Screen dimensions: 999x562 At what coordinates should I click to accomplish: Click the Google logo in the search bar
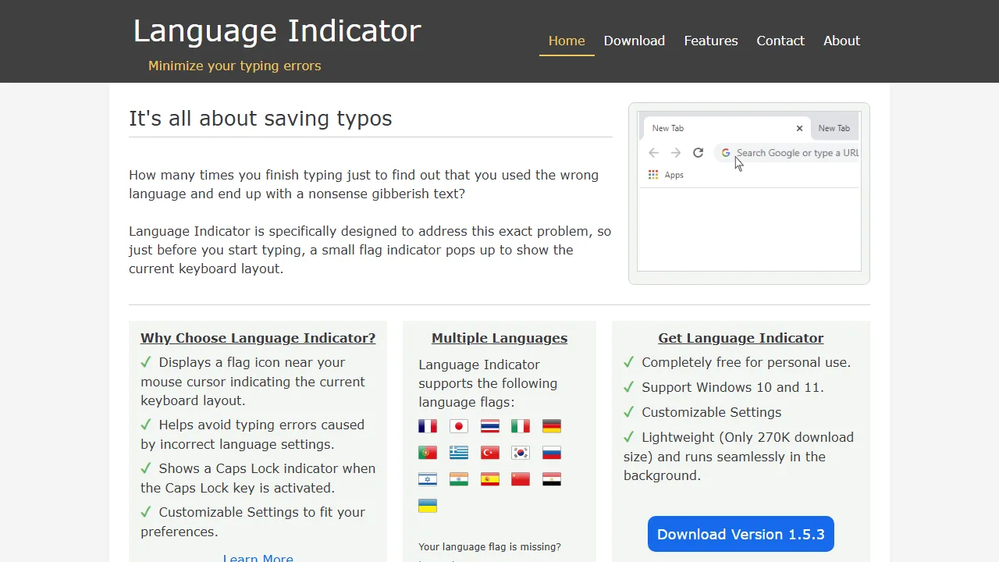tap(726, 152)
